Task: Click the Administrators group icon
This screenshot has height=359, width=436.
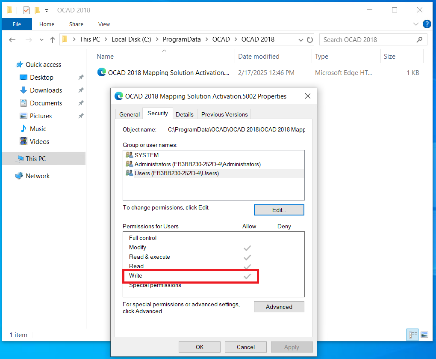Action: (x=129, y=164)
